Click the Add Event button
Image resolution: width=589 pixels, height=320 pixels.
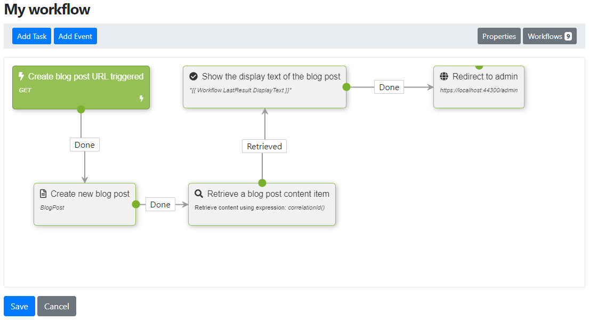[75, 36]
